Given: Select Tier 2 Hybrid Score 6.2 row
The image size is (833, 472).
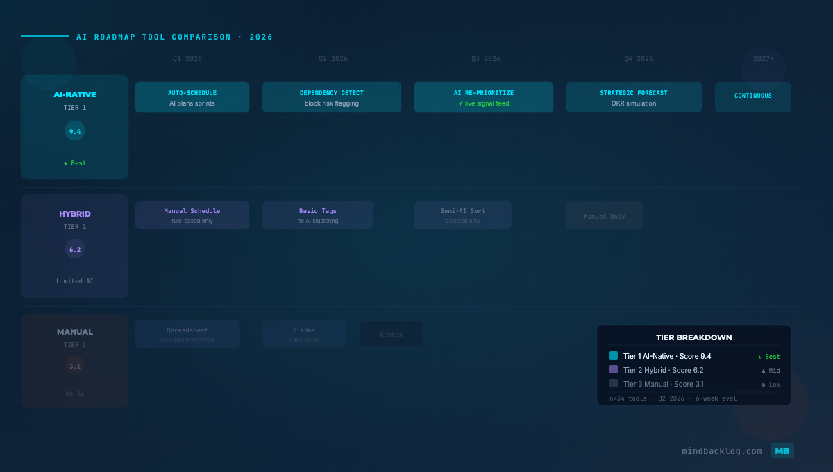Looking at the screenshot, I should (694, 370).
